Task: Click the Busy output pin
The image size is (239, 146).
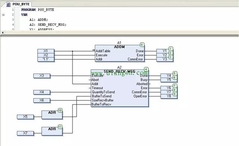Action: [144, 80]
